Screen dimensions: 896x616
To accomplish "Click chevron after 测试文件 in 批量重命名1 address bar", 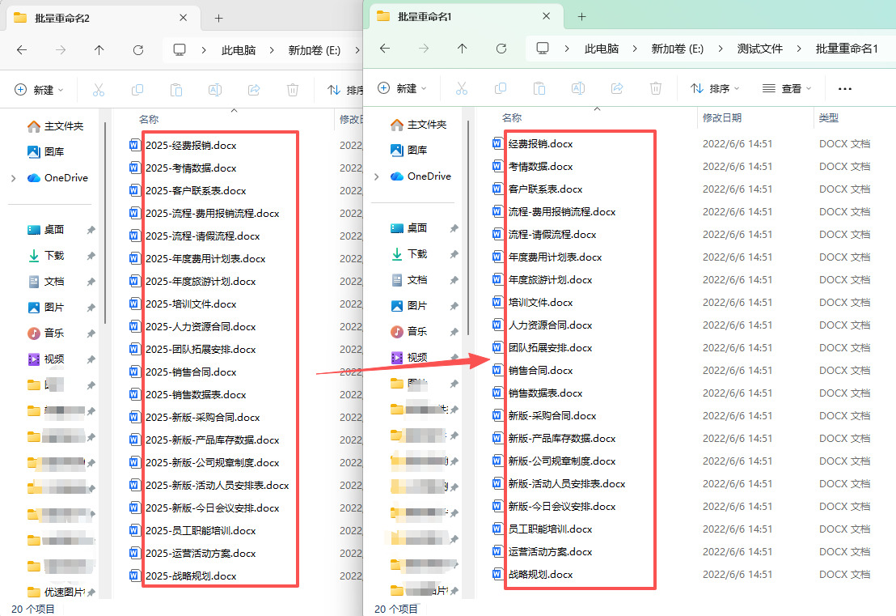I will (799, 49).
